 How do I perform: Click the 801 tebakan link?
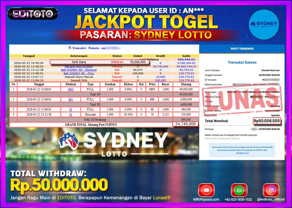tap(71, 99)
